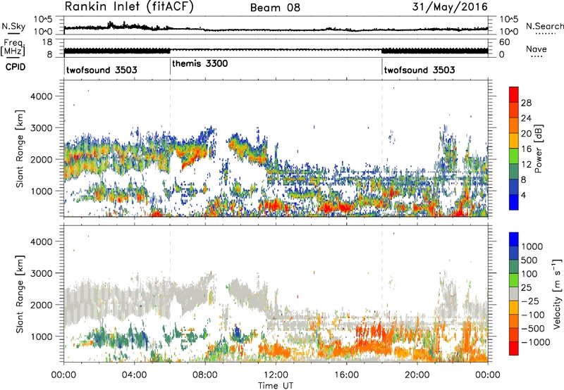Click the '08:00' time tick label
The height and width of the screenshot is (390, 564).
pos(204,375)
